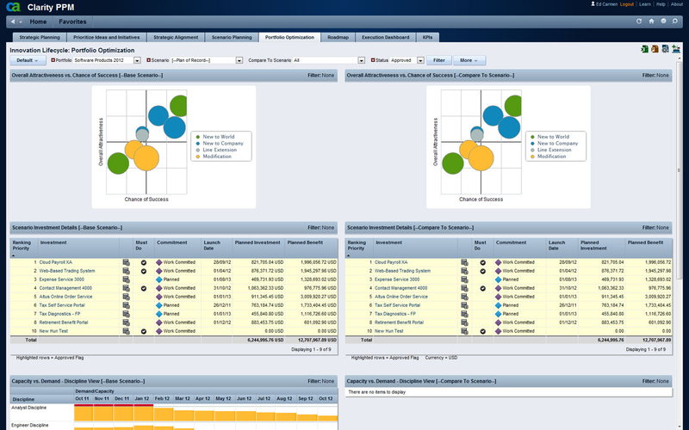Click the back arrow in the navigation bar

[x=13, y=21]
